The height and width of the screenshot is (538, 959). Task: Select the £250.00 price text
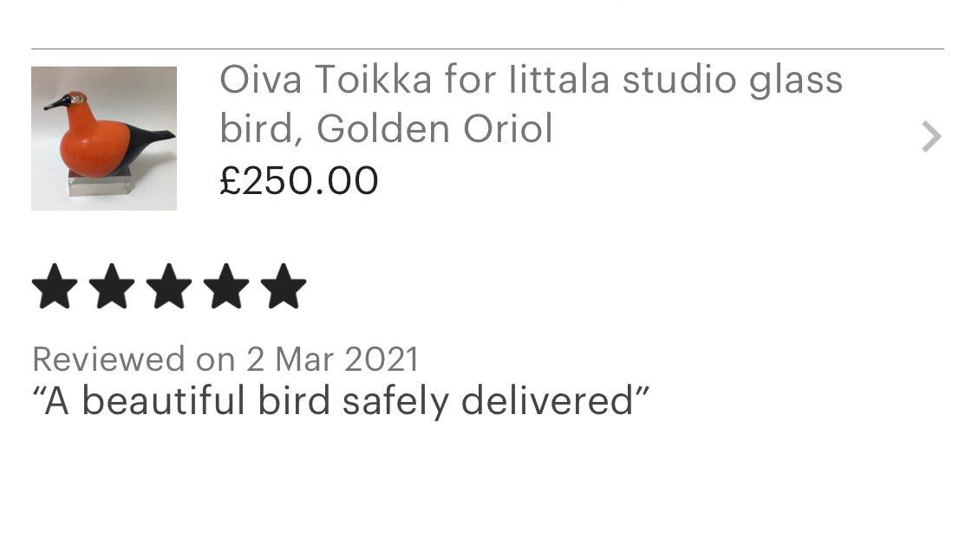(299, 181)
